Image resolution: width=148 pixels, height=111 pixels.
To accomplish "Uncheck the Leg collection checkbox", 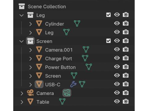I will pos(109,15).
